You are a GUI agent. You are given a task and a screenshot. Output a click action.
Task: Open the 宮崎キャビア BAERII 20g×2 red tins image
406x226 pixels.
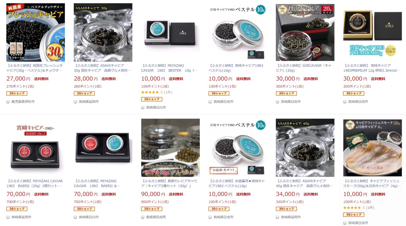36,148
